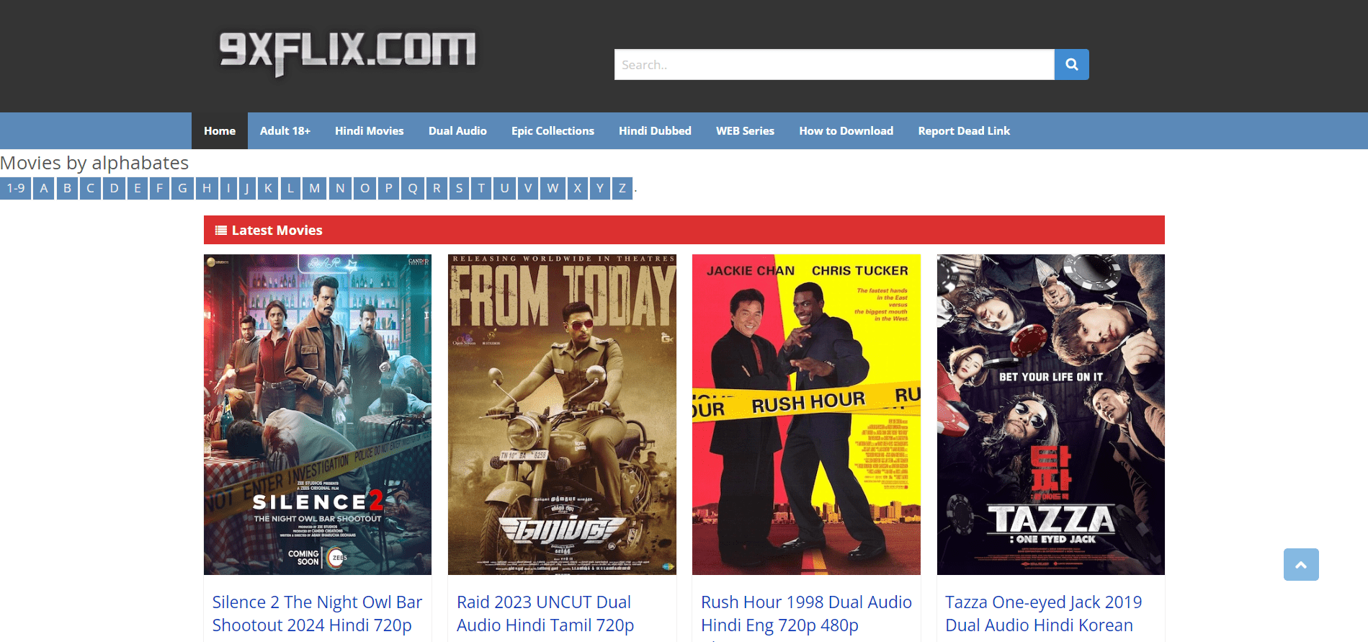
Task: Filter movies by letter K
Action: pyautogui.click(x=268, y=188)
